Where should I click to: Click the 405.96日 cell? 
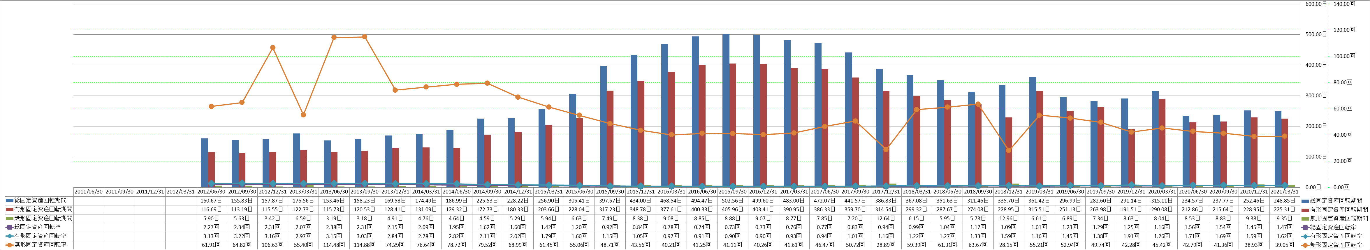click(733, 209)
